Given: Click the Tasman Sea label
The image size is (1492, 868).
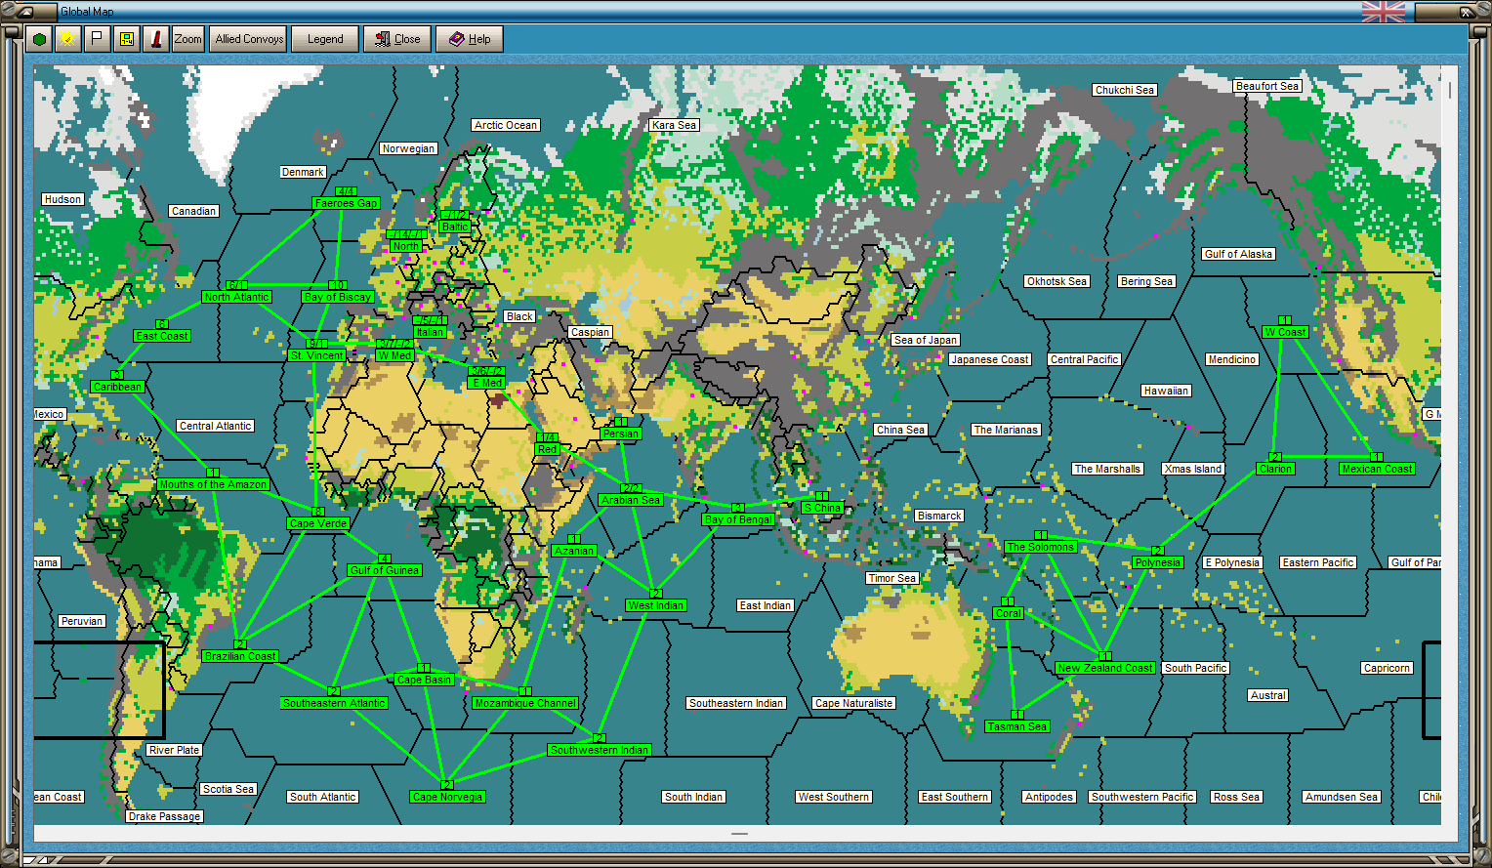Looking at the screenshot, I should point(1017,726).
